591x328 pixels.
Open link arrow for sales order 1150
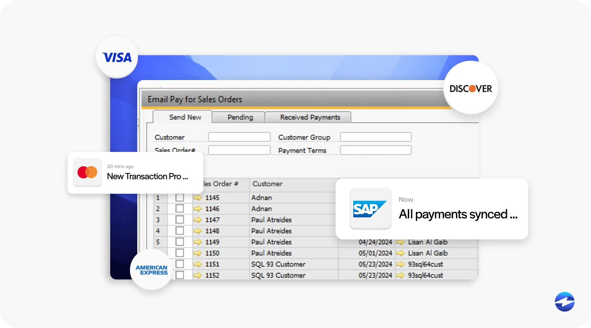click(x=197, y=253)
